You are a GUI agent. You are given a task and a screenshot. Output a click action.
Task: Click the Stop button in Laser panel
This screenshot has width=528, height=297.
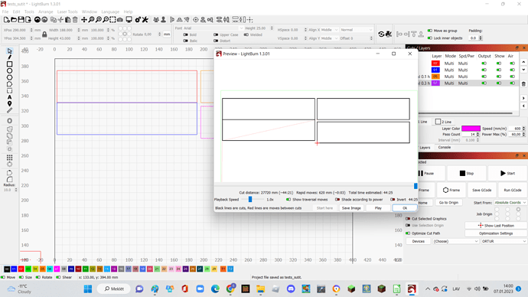pyautogui.click(x=466, y=173)
